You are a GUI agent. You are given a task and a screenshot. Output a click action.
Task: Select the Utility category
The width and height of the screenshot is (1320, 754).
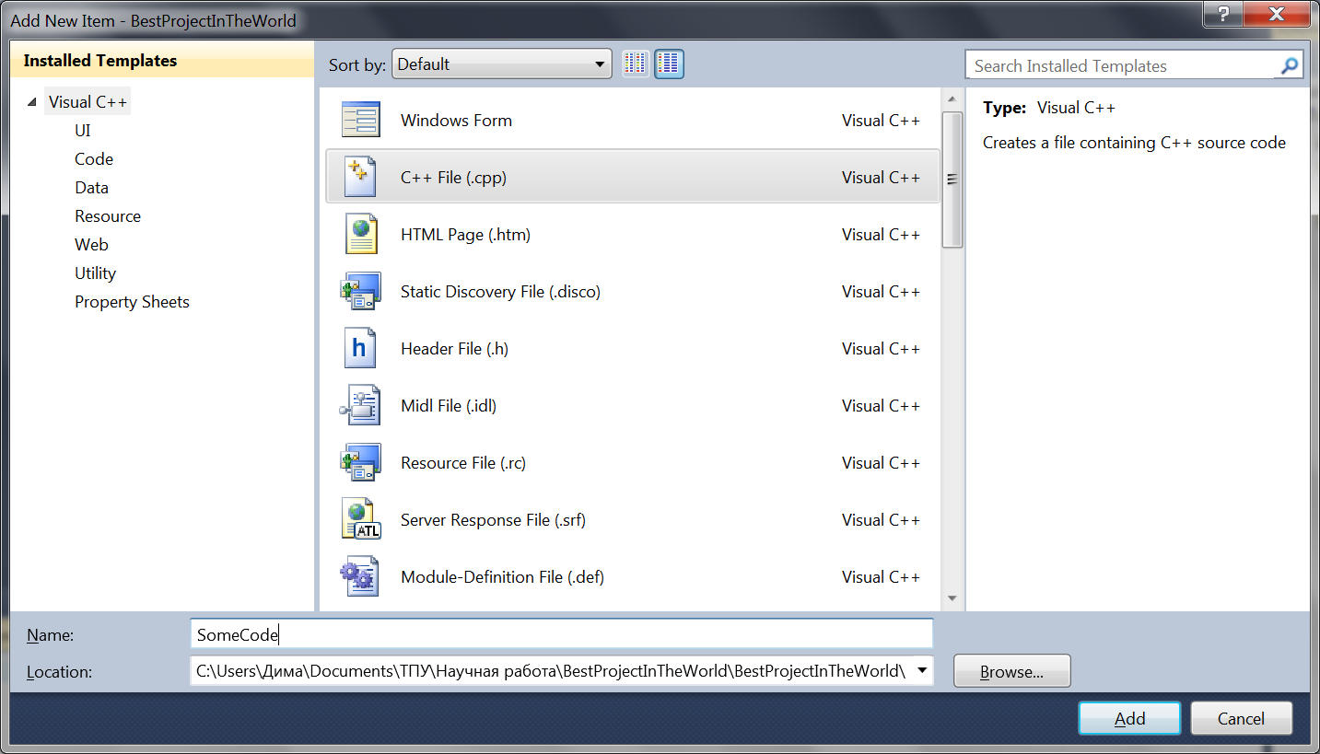pyautogui.click(x=95, y=273)
